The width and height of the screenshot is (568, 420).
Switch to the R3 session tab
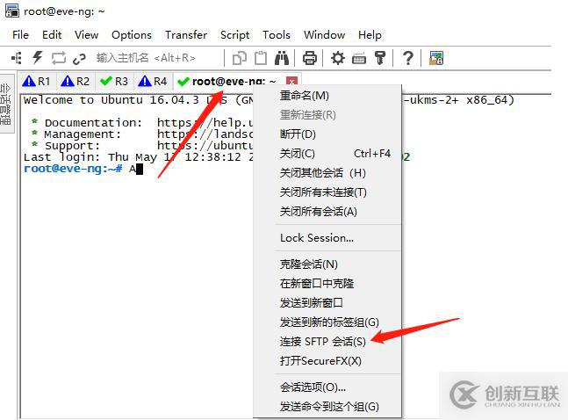pos(114,81)
